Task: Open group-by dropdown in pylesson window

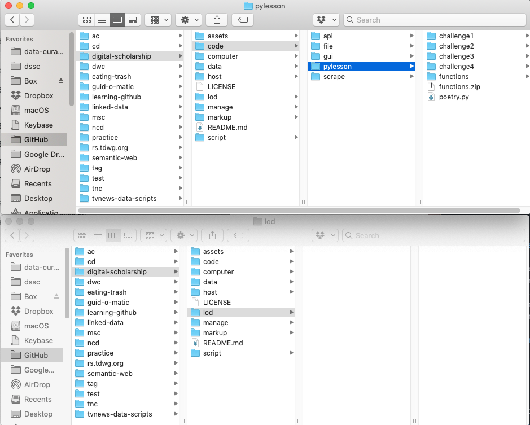Action: [x=158, y=20]
